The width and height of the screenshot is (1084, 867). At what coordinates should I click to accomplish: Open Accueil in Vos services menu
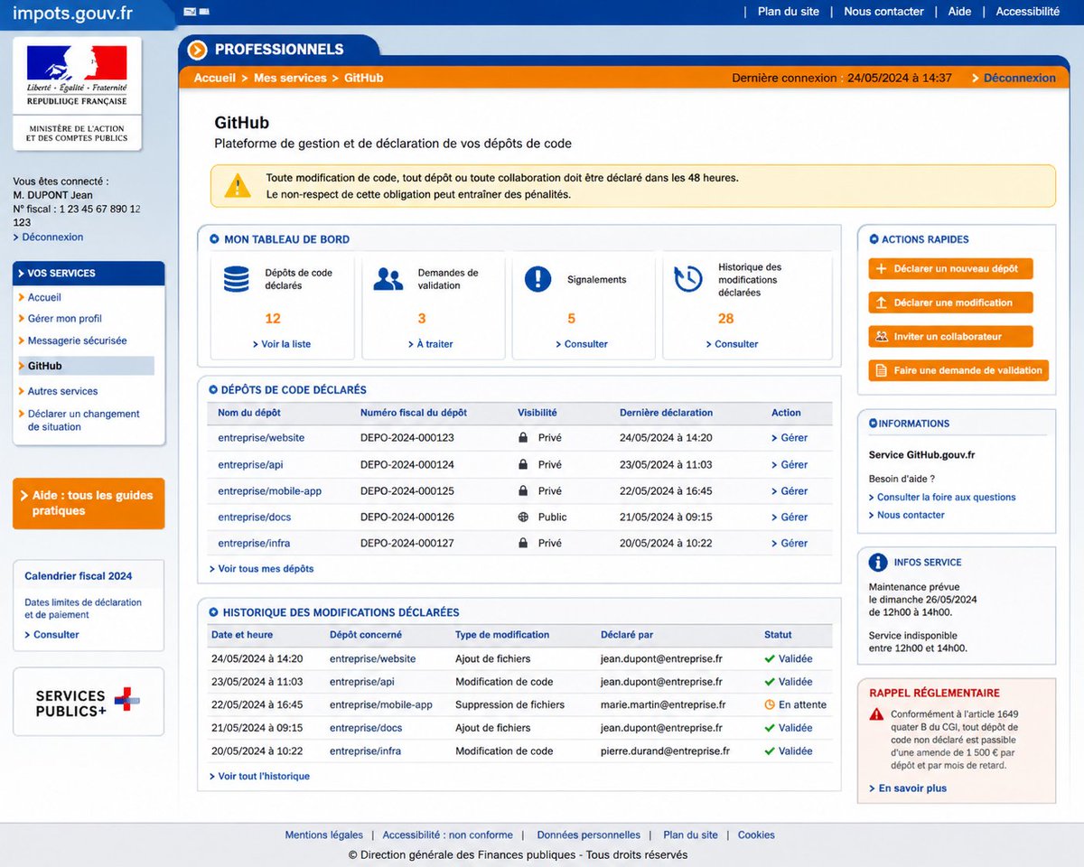click(x=44, y=297)
